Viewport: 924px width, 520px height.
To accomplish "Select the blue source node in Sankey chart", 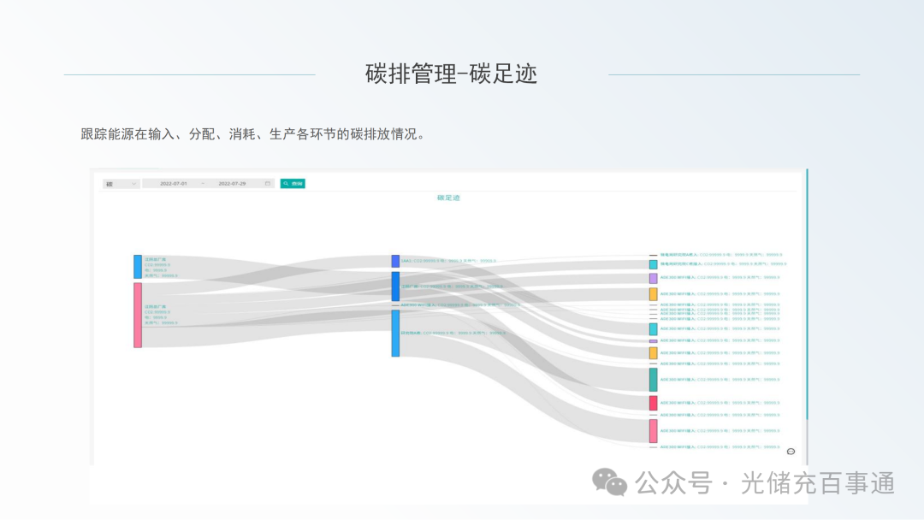I will 137,267.
